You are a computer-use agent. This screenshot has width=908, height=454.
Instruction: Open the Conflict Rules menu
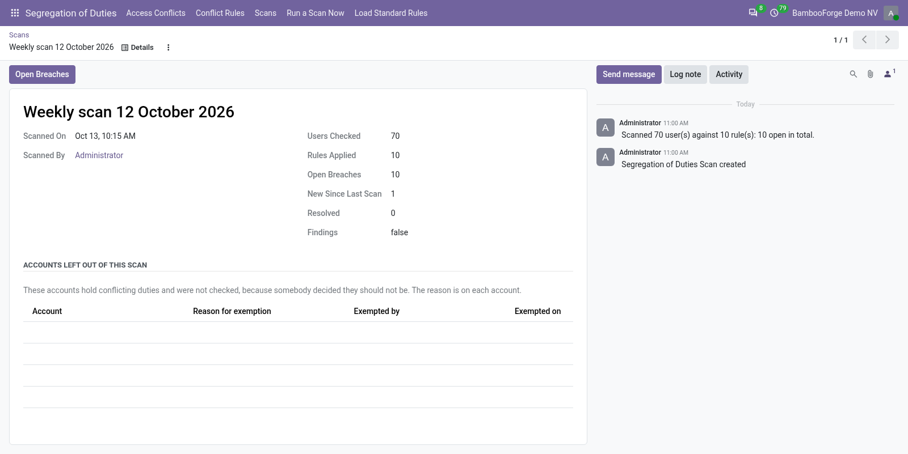click(220, 13)
